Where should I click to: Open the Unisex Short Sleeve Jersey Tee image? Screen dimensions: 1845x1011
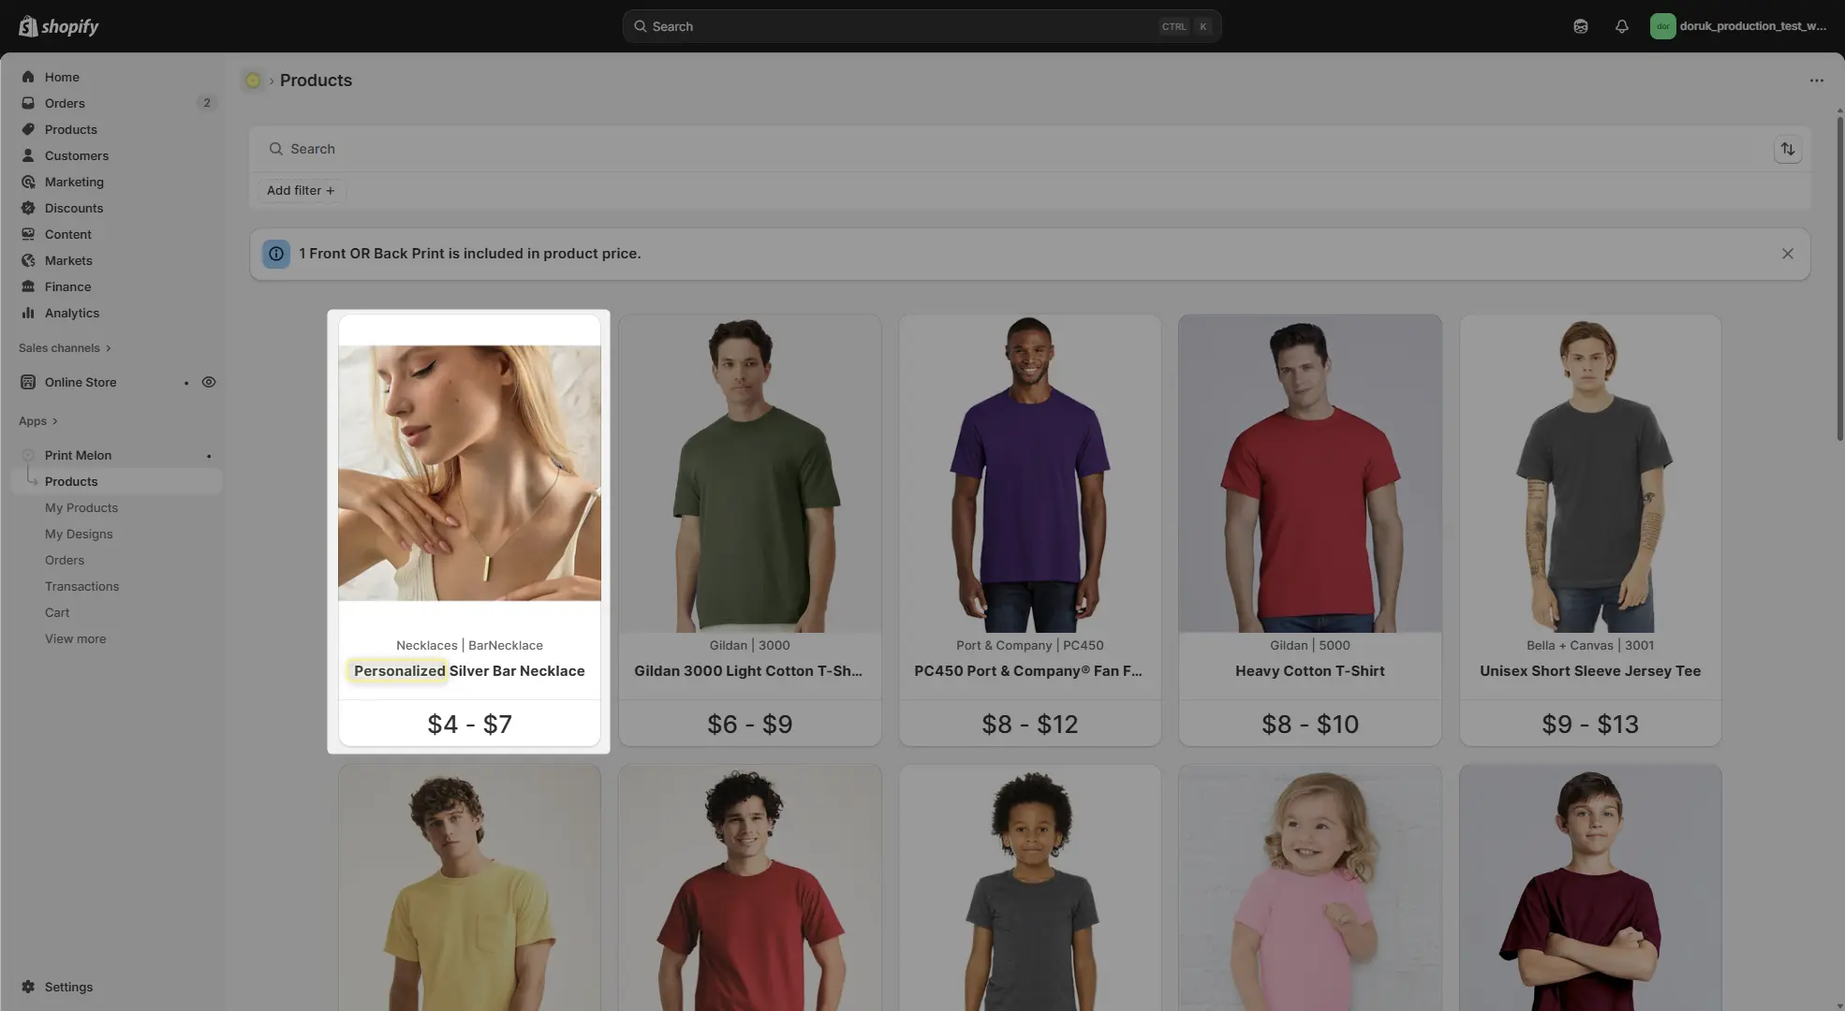(1590, 474)
